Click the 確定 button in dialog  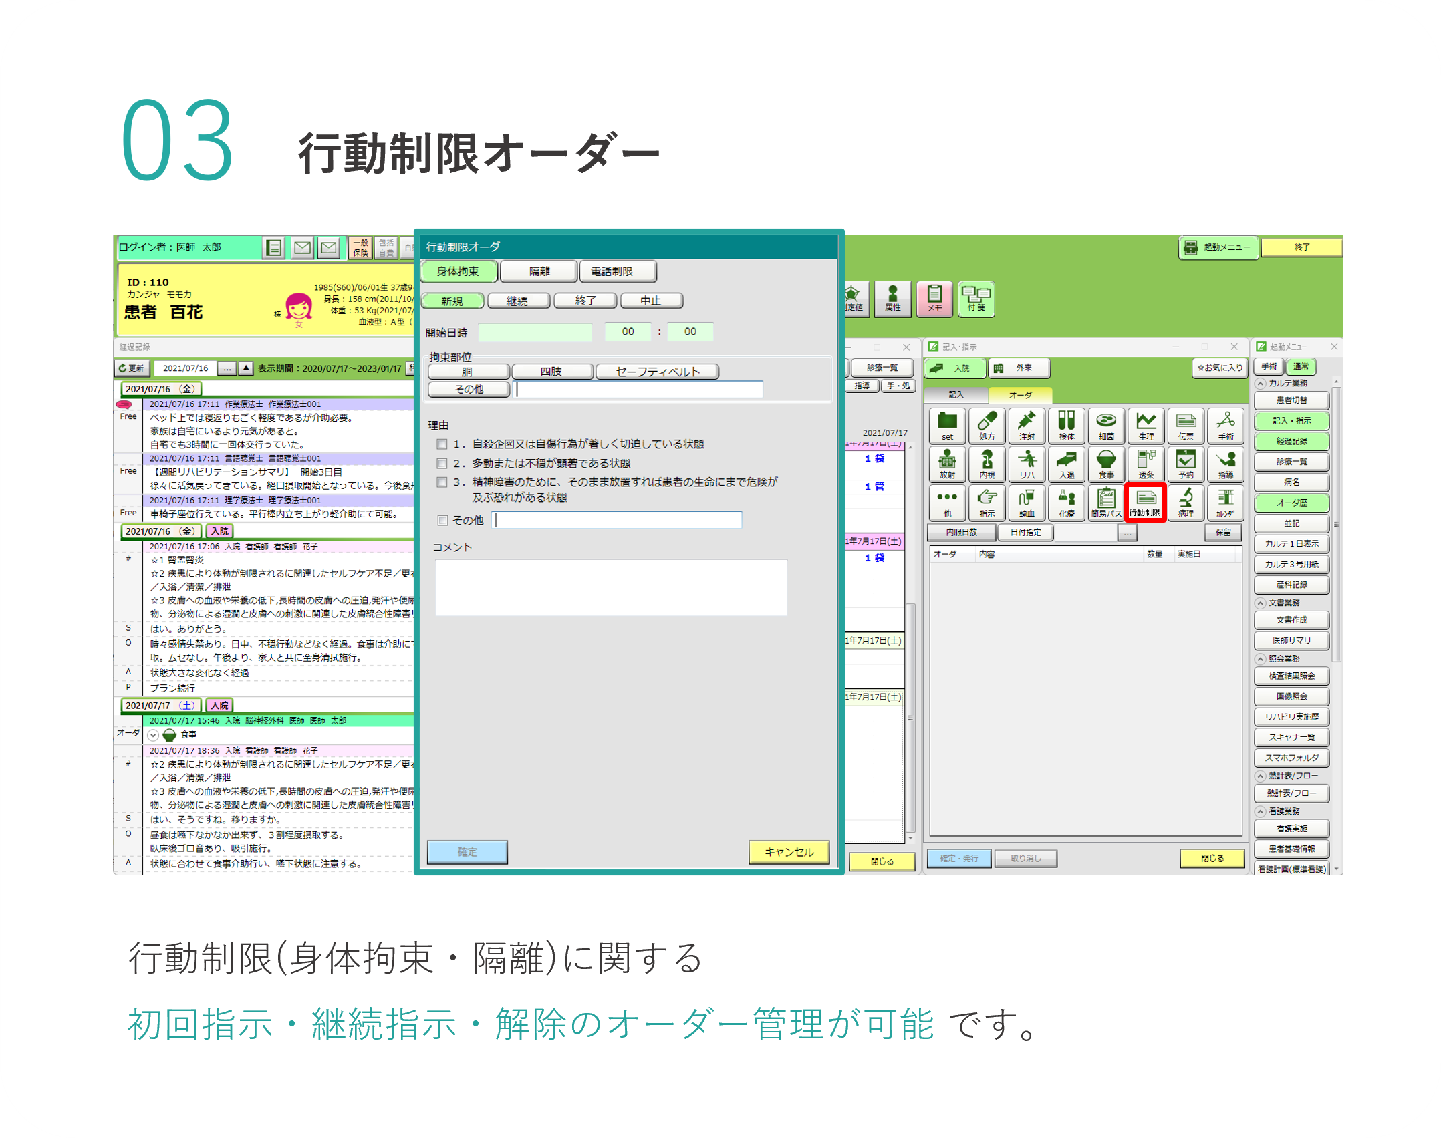467,853
